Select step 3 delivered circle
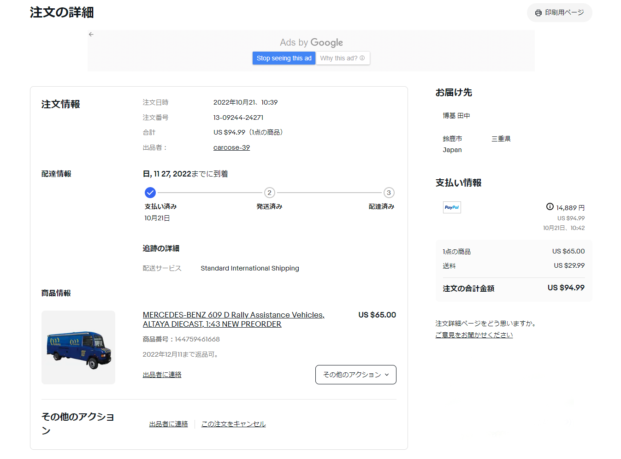Viewport: 621px width, 459px height. pyautogui.click(x=389, y=193)
